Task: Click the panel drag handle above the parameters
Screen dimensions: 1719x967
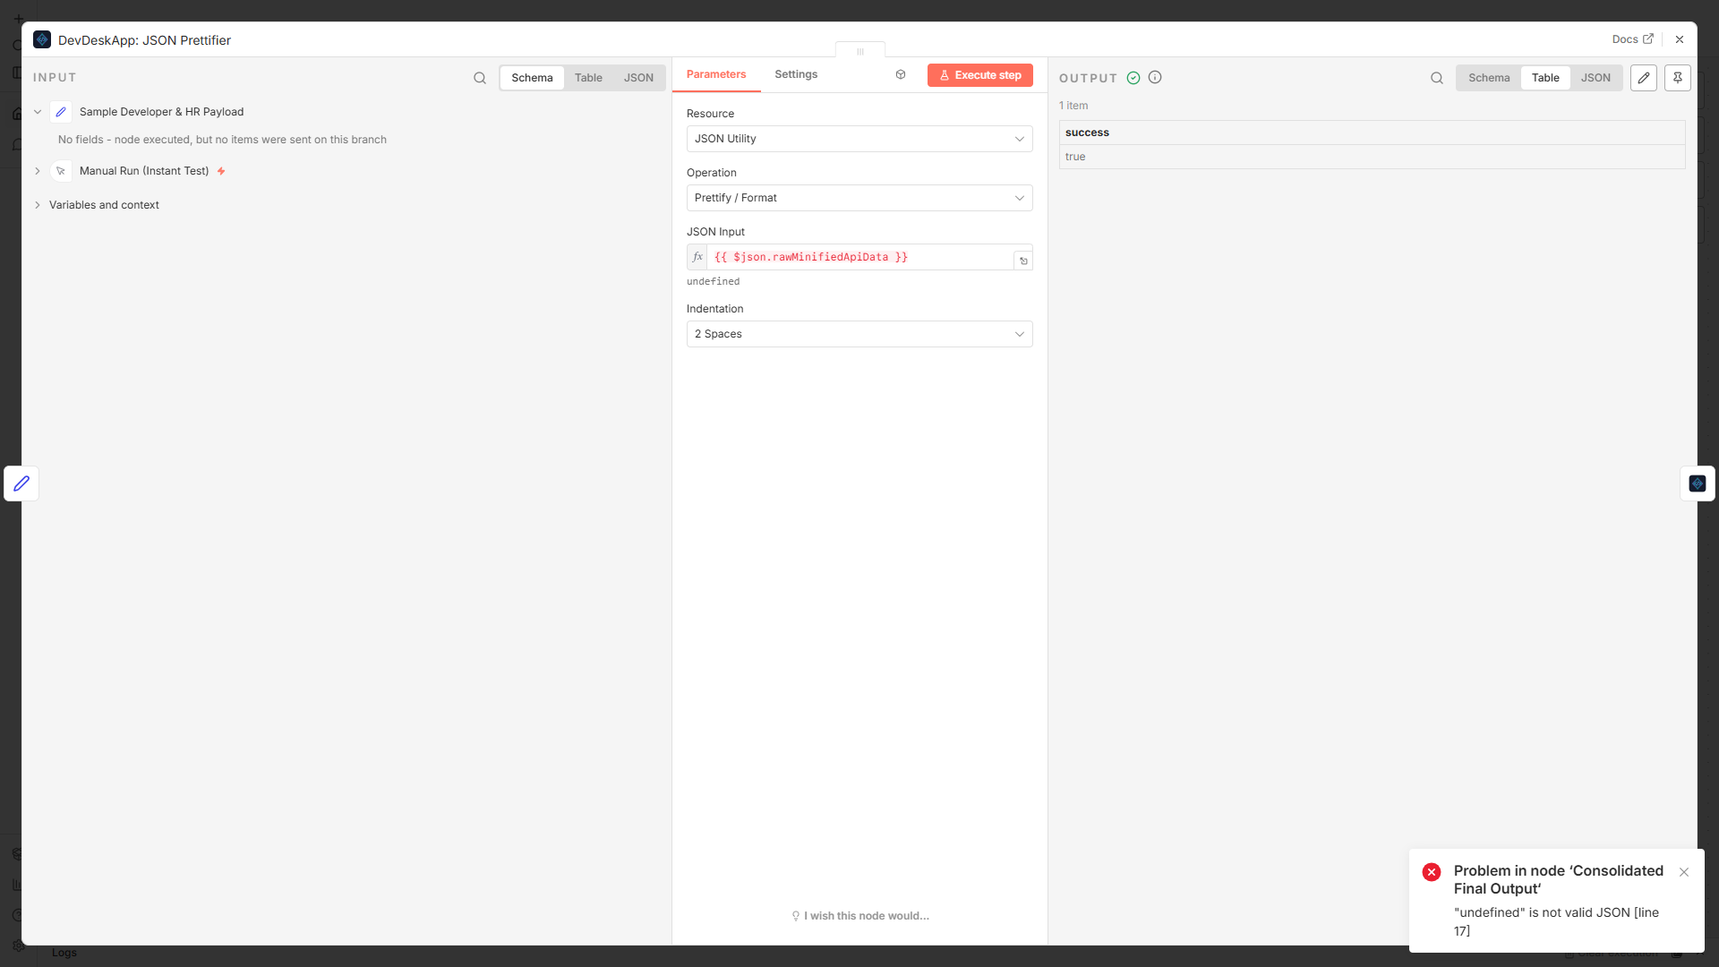Action: (x=860, y=51)
